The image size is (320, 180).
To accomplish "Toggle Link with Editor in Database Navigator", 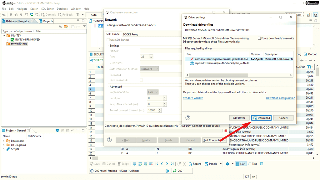I will coord(78,27).
